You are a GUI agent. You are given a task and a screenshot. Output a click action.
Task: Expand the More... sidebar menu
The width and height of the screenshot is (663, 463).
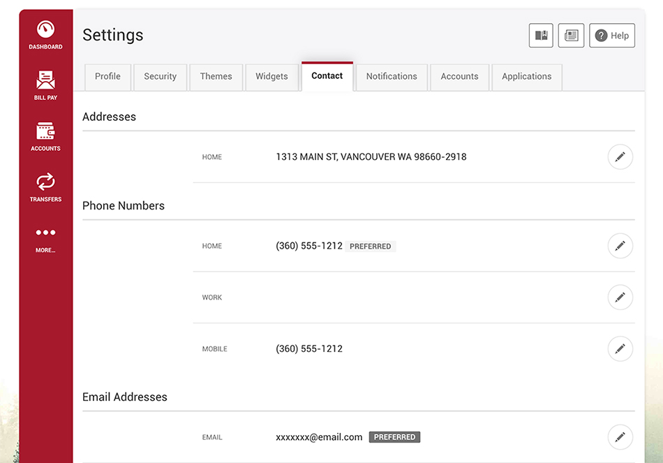pos(45,240)
